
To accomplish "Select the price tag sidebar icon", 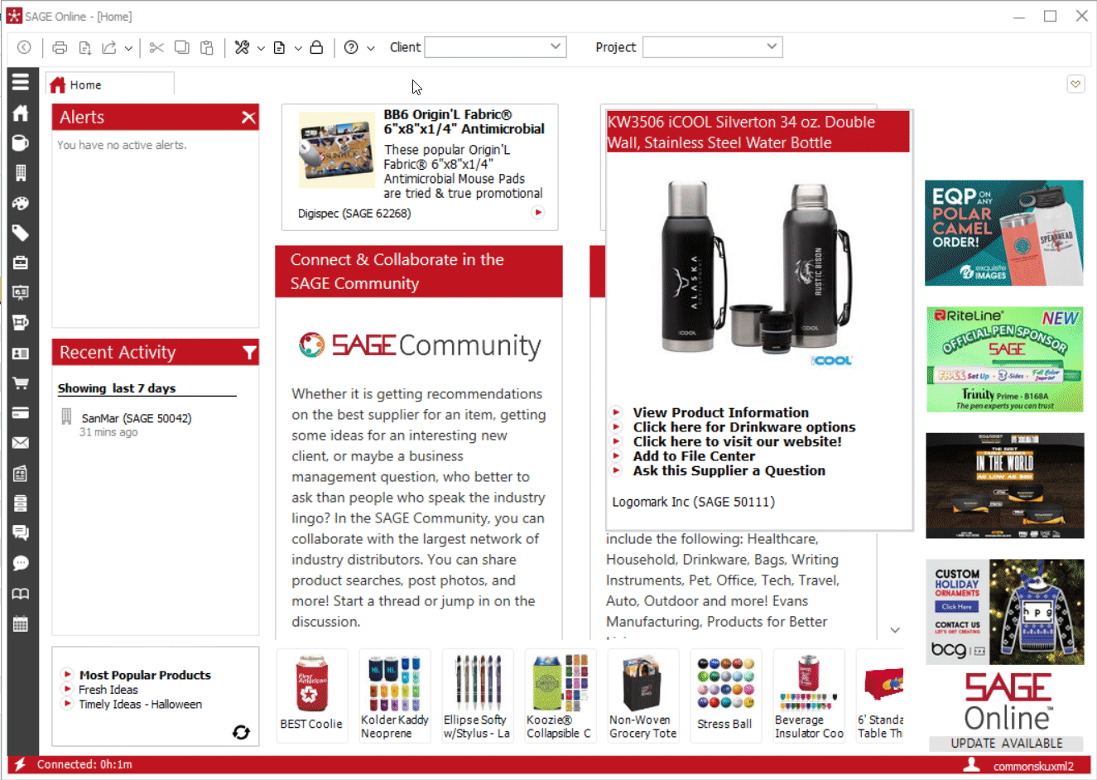I will pos(21,234).
